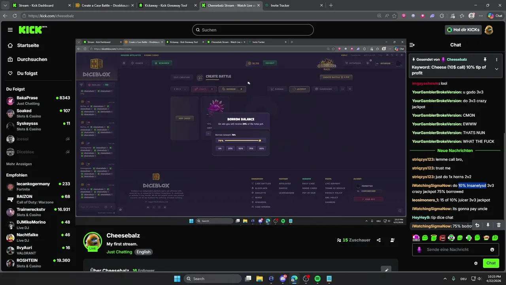Click the Windows taskbar Search box
Screen dimensions: 506x285
point(212,279)
